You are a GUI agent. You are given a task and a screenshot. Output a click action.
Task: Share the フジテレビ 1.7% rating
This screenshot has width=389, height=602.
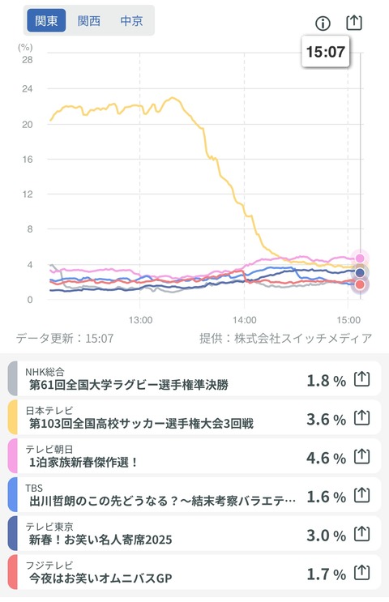[x=361, y=573]
